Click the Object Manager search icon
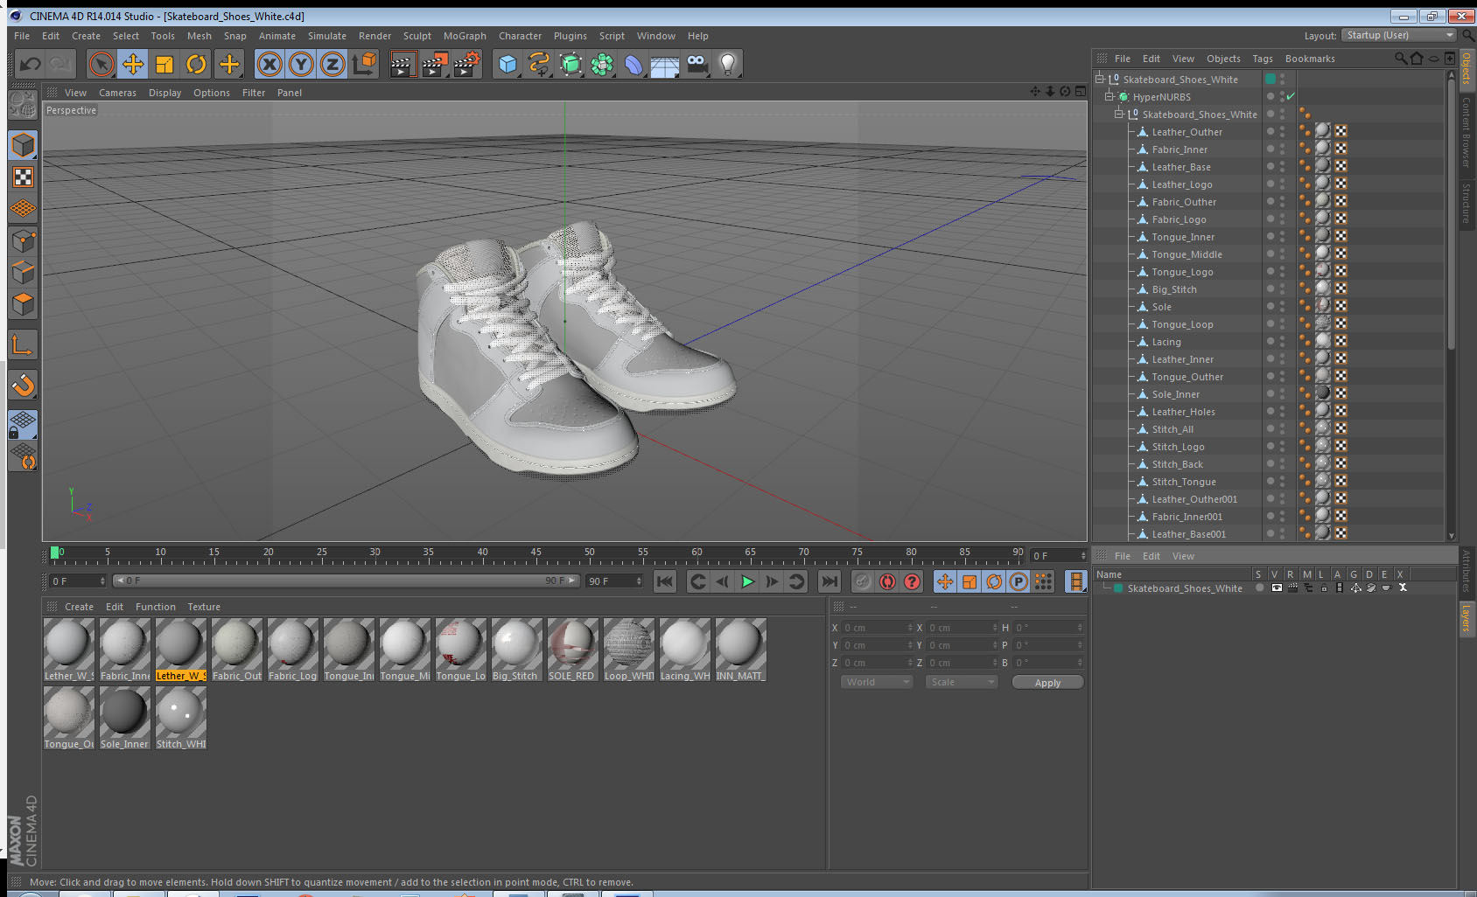 [1400, 59]
